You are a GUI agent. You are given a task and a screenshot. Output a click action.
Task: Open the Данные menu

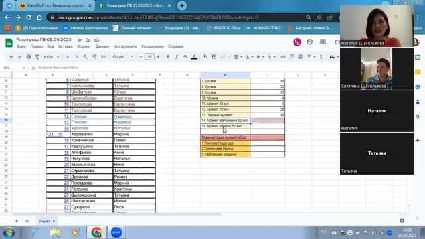102,46
